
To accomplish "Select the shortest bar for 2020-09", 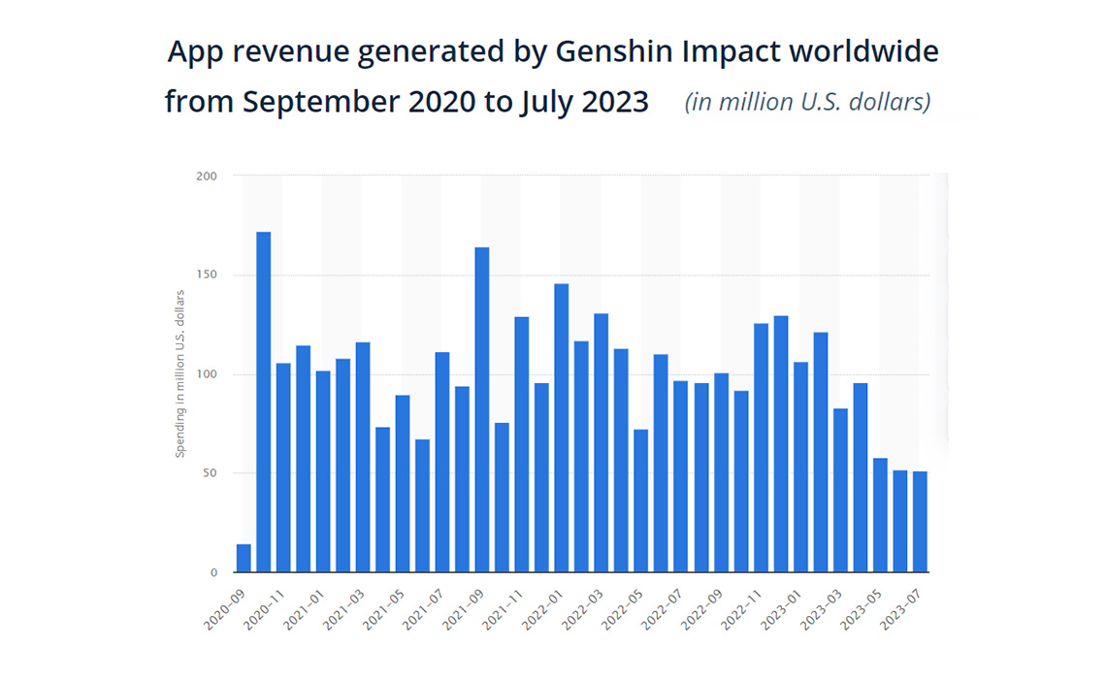I will pyautogui.click(x=244, y=558).
